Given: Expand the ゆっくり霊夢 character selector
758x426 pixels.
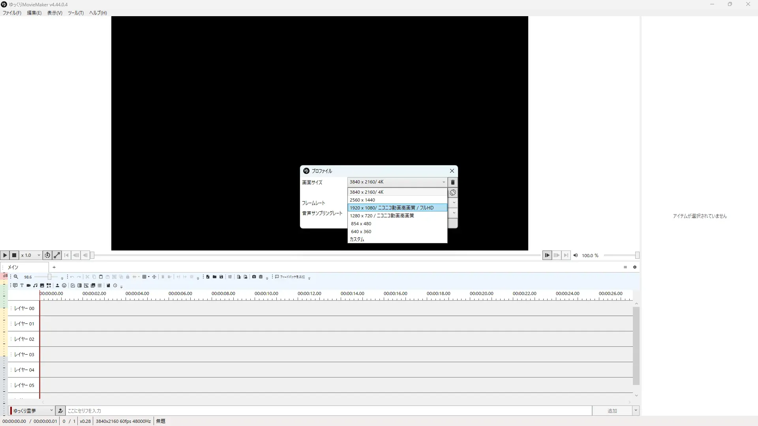Looking at the screenshot, I should pyautogui.click(x=32, y=411).
